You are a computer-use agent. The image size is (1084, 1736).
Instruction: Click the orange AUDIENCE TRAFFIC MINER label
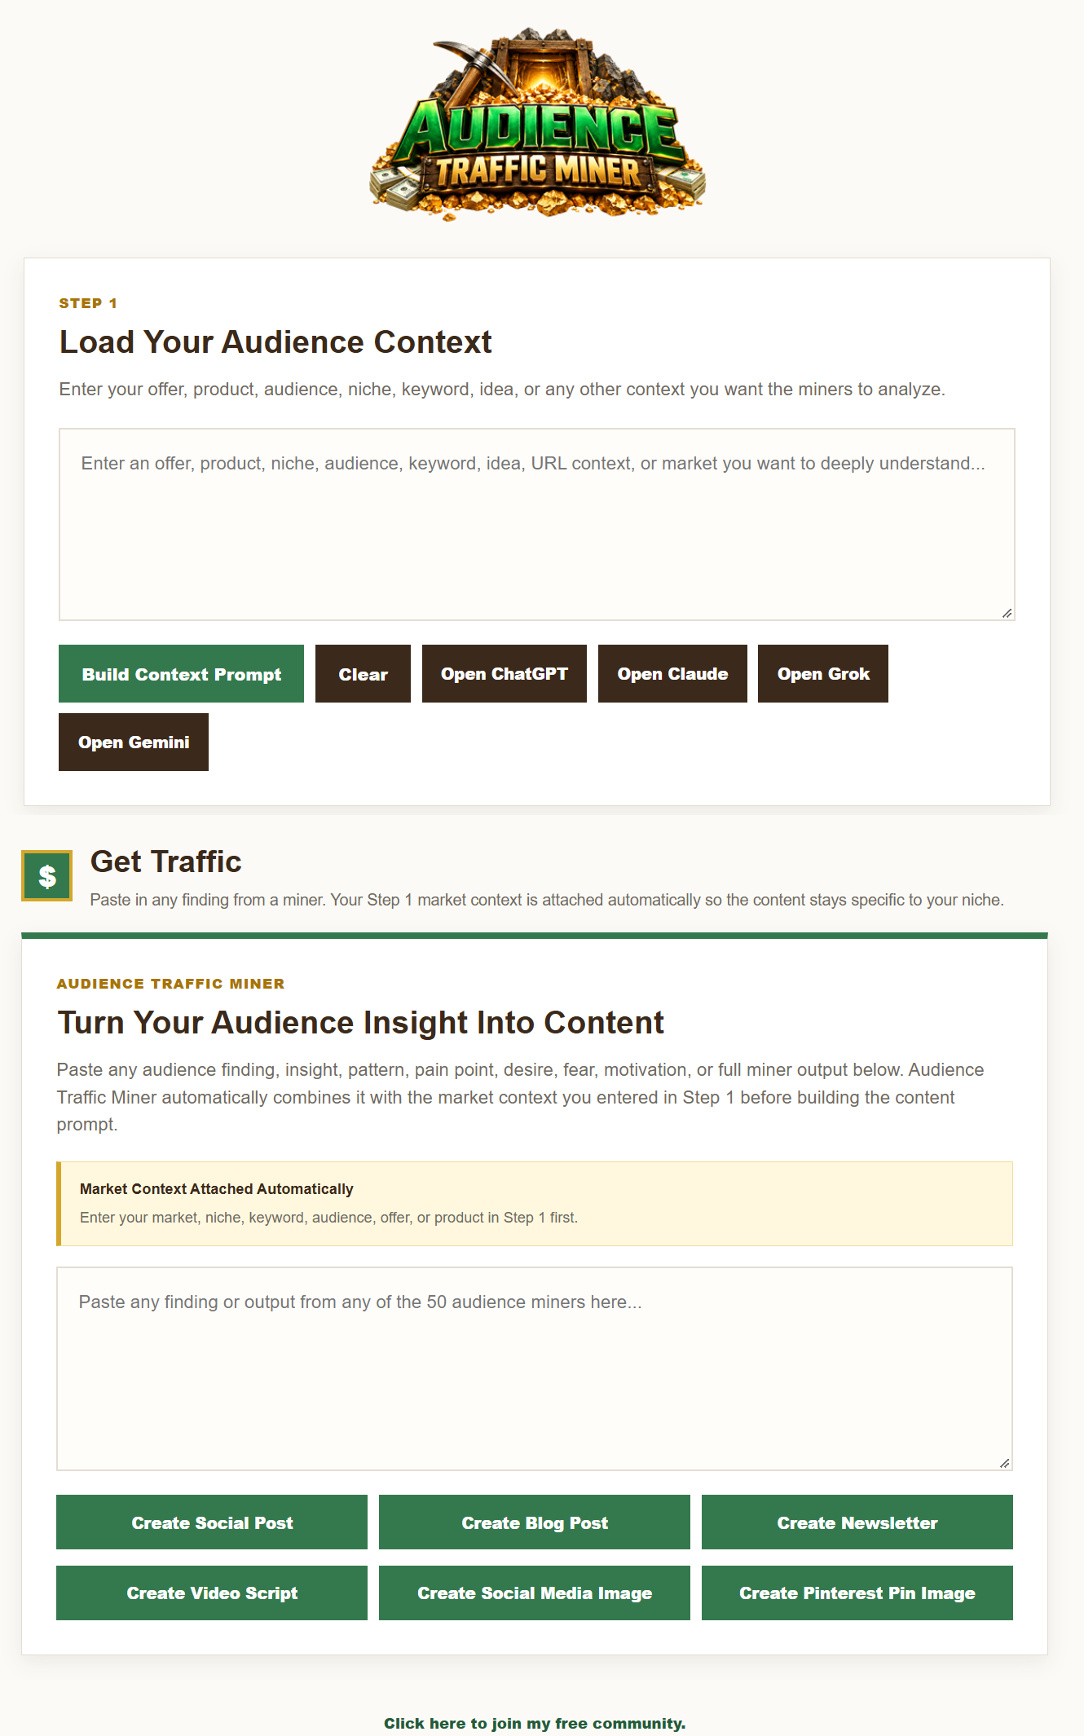point(170,984)
